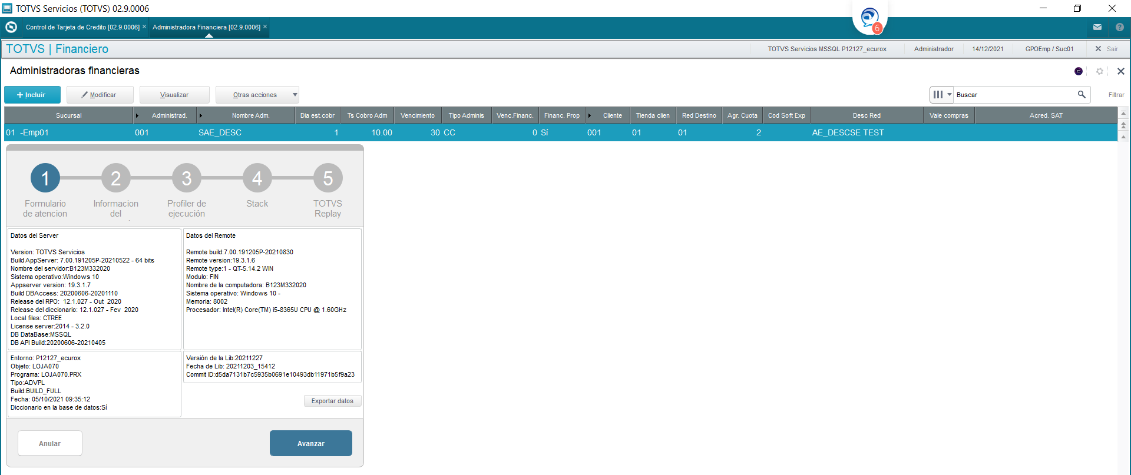This screenshot has width=1131, height=475.
Task: Sort by the Sucursal column header
Action: click(x=69, y=115)
